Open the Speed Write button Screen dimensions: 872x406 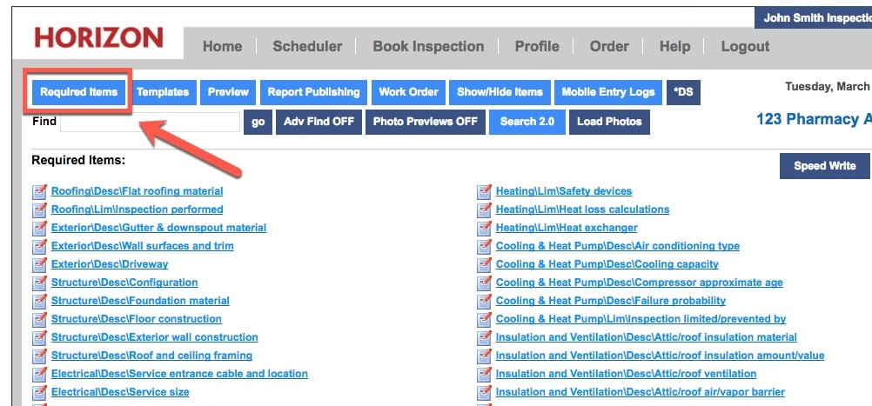[824, 166]
